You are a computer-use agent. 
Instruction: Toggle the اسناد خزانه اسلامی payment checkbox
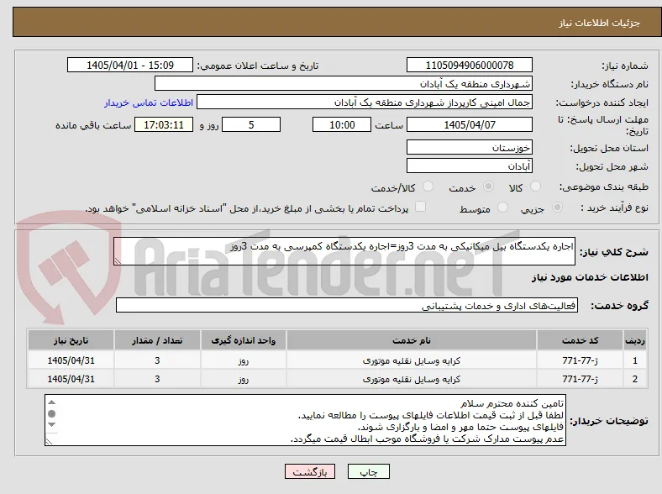click(421, 207)
